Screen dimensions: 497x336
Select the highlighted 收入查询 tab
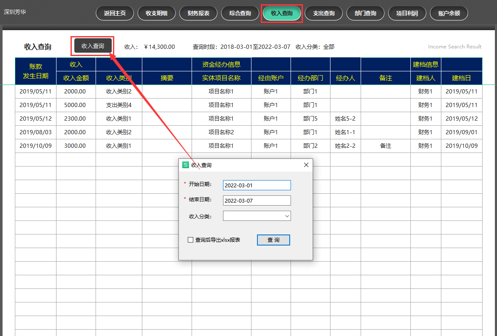click(x=282, y=13)
